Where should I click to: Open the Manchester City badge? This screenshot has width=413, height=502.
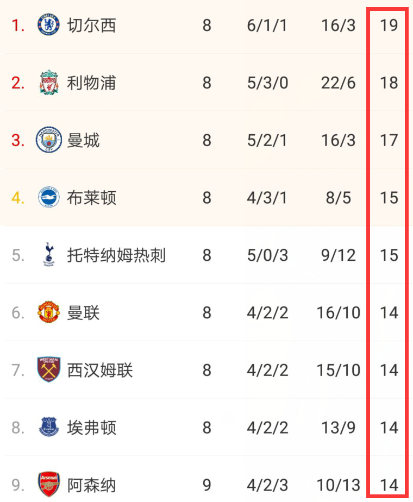pos(49,140)
